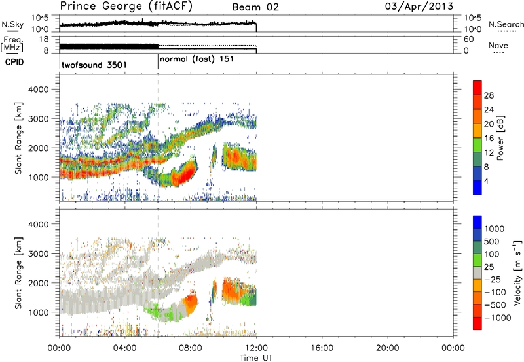Image resolution: width=524 pixels, height=362 pixels.
Task: Click Power colorbar tick value 28
Action: pyautogui.click(x=489, y=95)
